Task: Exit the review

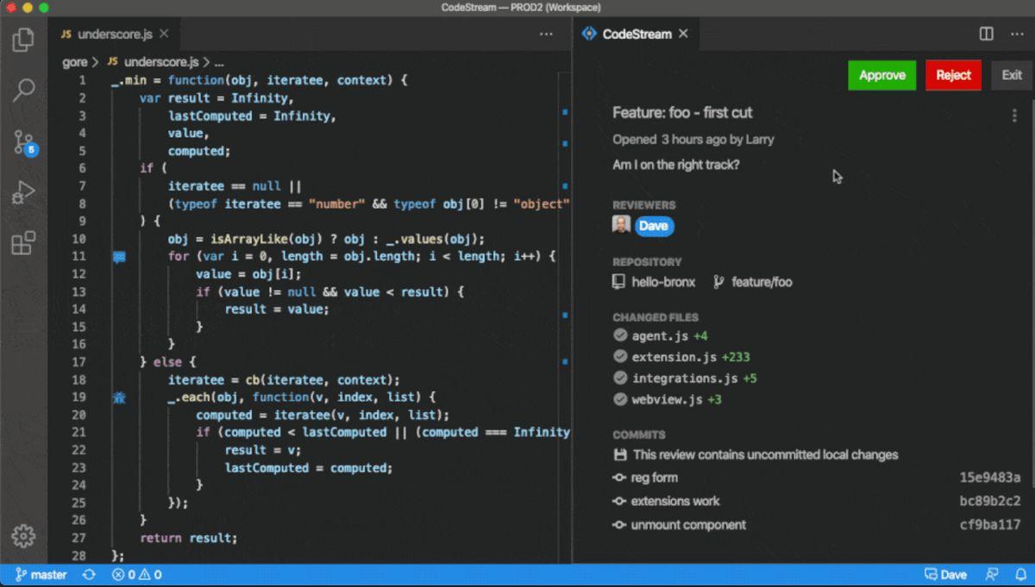Action: pyautogui.click(x=1012, y=75)
